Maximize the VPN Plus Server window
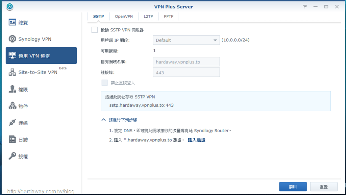Image resolution: width=346 pixels, height=195 pixels. click(x=326, y=7)
